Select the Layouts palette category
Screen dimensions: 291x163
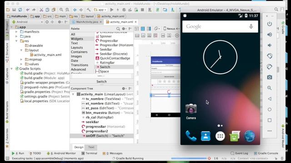coord(77,48)
